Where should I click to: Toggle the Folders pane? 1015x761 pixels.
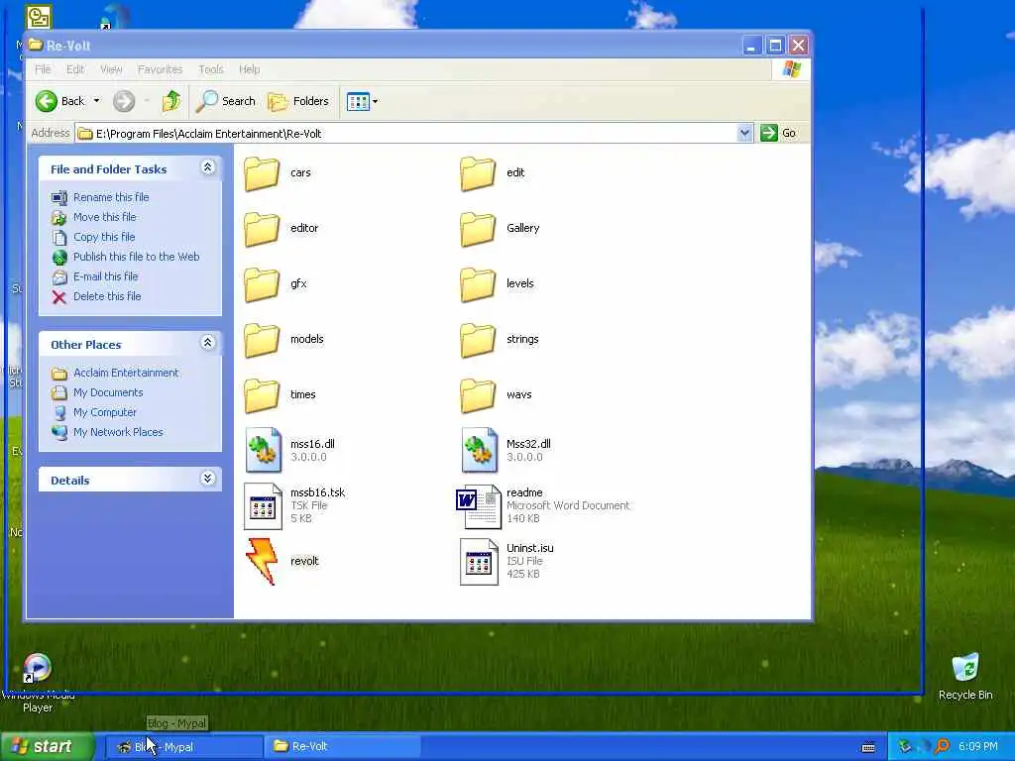pyautogui.click(x=298, y=101)
